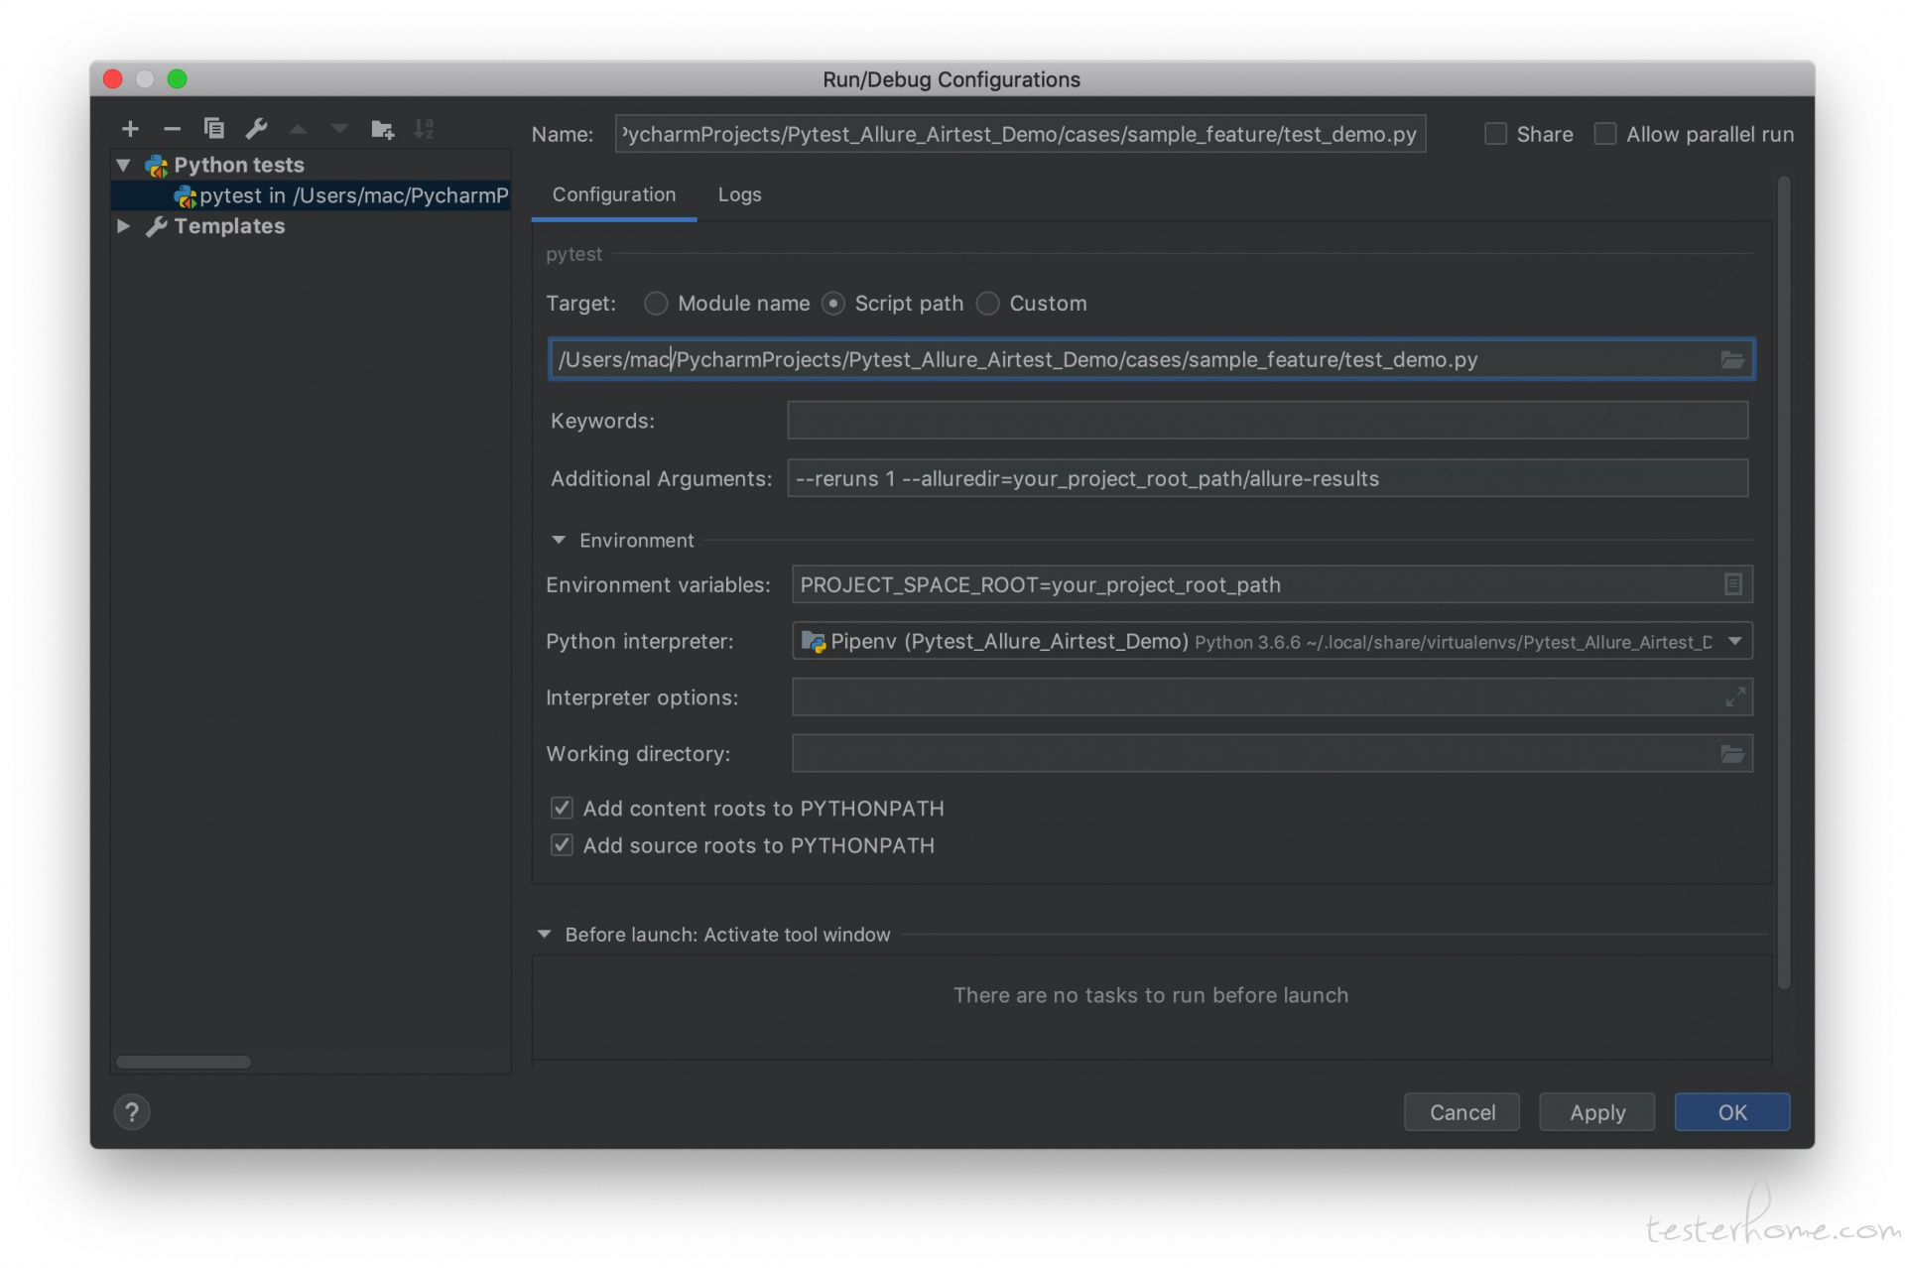
Task: Enable Share configuration checkbox
Action: [1496, 132]
